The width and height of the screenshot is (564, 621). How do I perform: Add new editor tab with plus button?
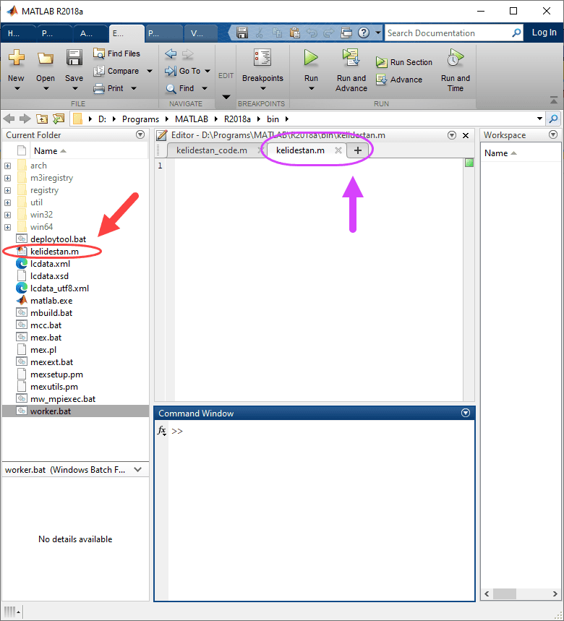coord(358,150)
